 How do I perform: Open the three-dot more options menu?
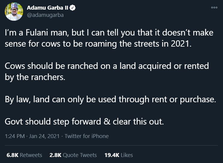214,8
